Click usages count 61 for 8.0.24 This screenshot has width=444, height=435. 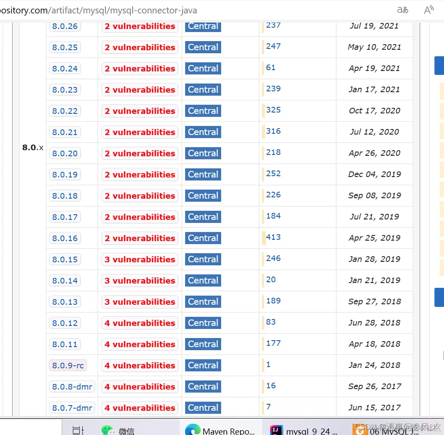point(271,67)
